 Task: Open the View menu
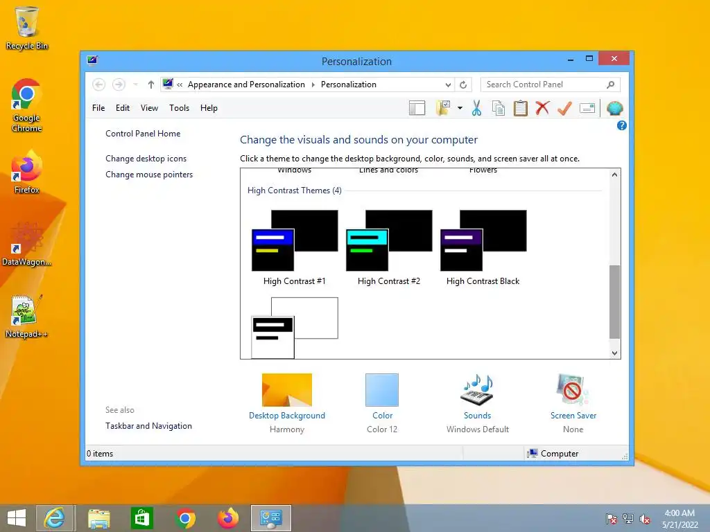149,108
